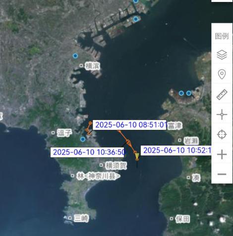
Task: Select blue dot marker southeast of 逗子
Action: [83, 139]
